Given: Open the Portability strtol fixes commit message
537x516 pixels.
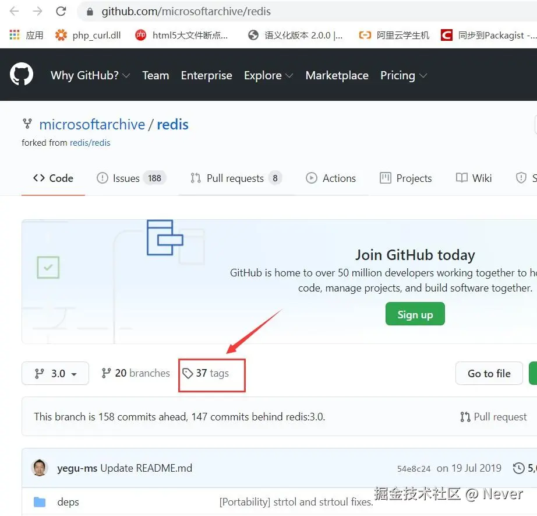Looking at the screenshot, I should coord(296,502).
